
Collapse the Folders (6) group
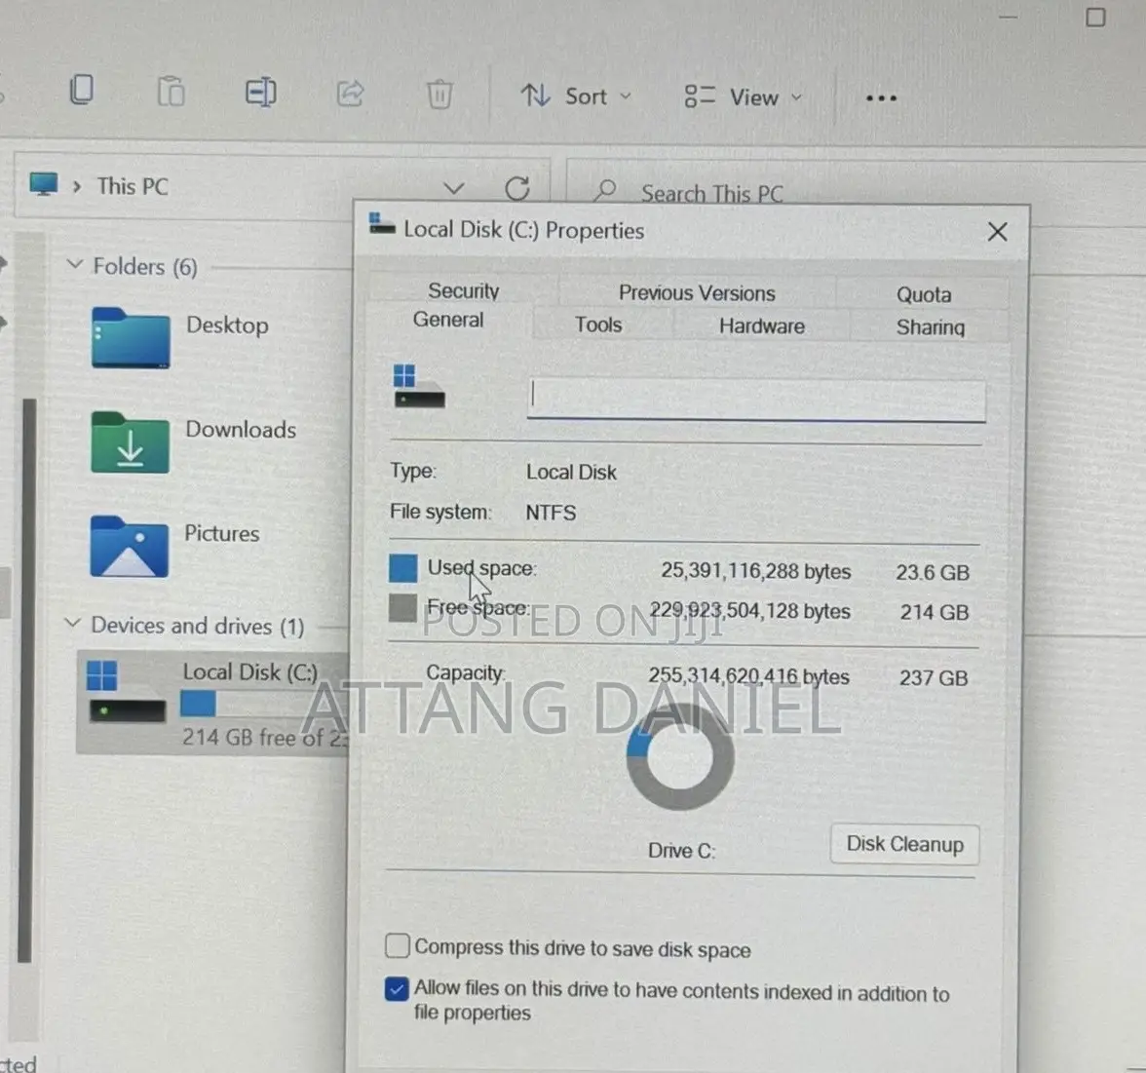74,264
